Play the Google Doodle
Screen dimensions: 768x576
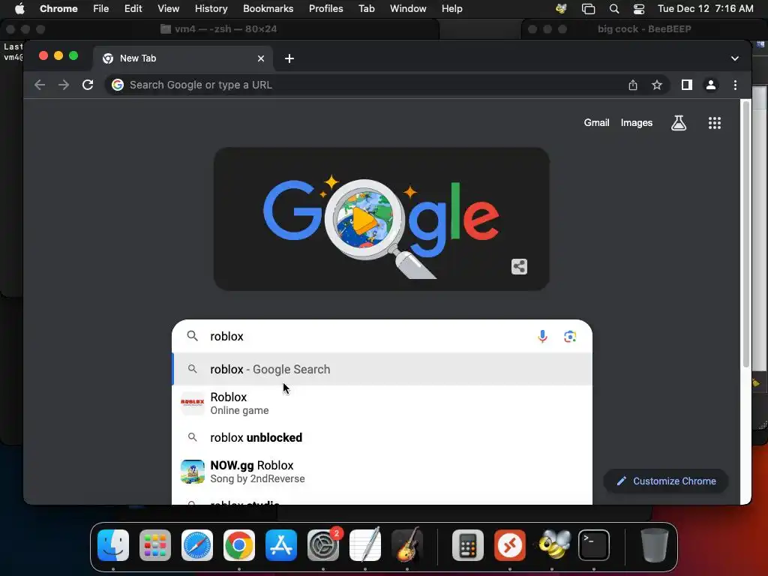click(364, 219)
